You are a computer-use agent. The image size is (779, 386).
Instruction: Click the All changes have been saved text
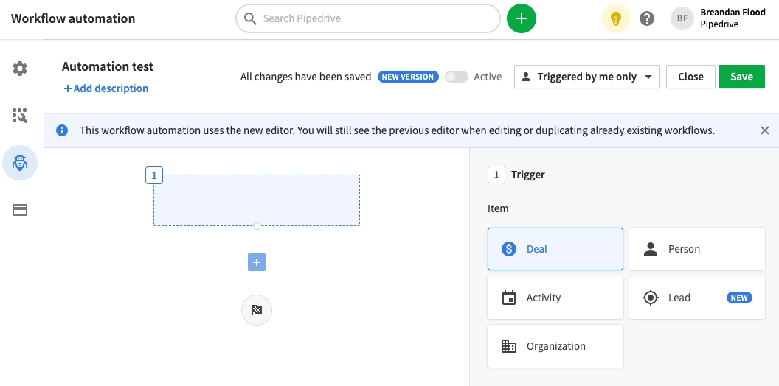305,77
